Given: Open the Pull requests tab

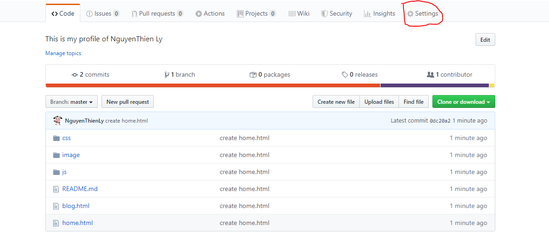Looking at the screenshot, I should 157,14.
